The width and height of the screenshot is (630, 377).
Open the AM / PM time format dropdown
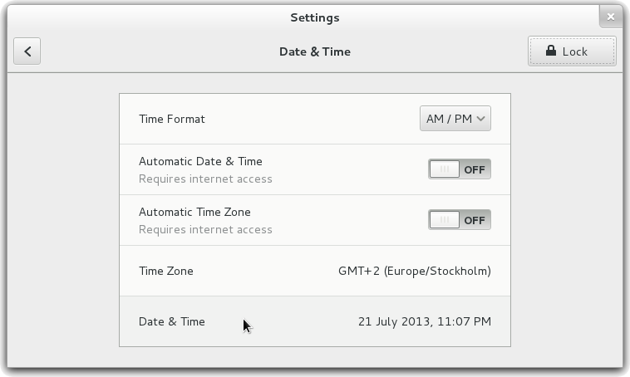(x=455, y=119)
